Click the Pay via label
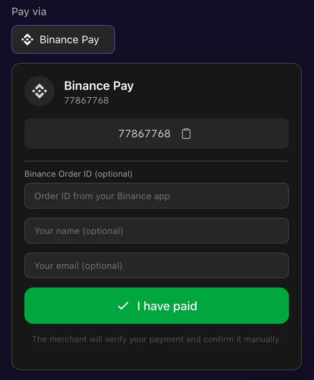This screenshot has height=380, width=314. [29, 12]
